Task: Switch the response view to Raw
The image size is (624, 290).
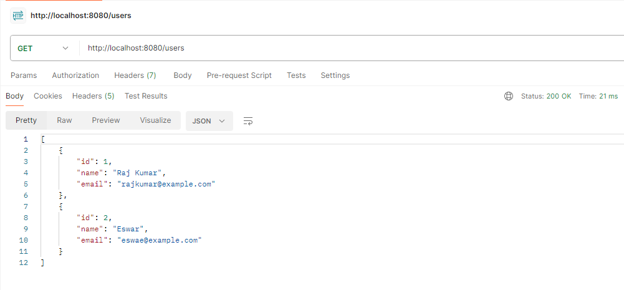Action: (64, 120)
